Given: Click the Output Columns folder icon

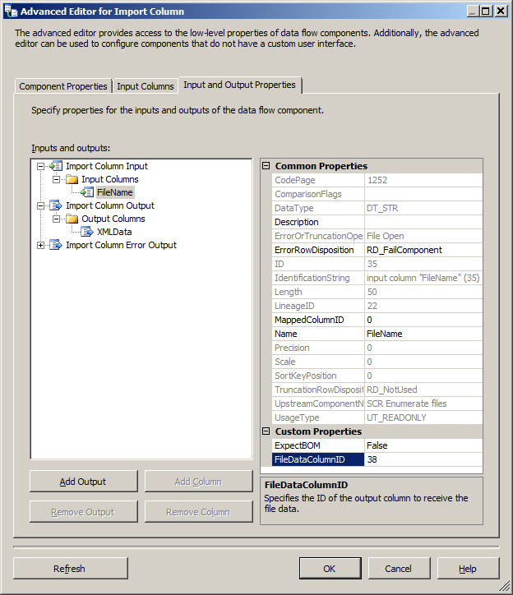Looking at the screenshot, I should coord(72,219).
